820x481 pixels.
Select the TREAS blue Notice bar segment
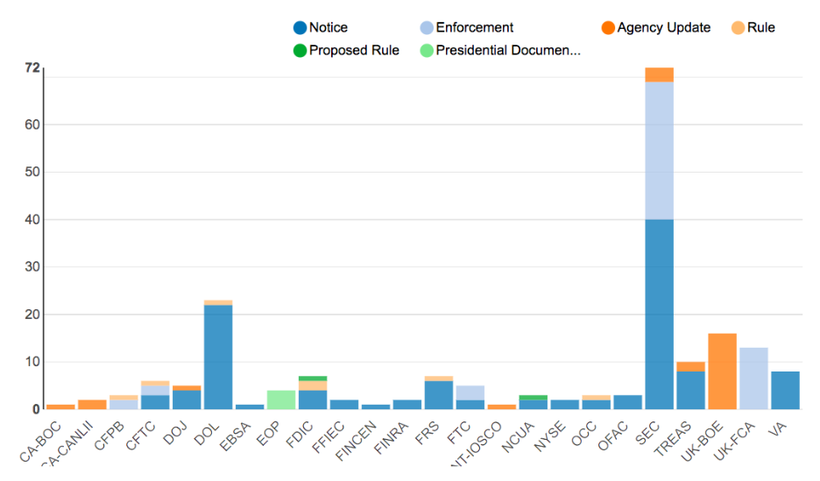pyautogui.click(x=690, y=390)
